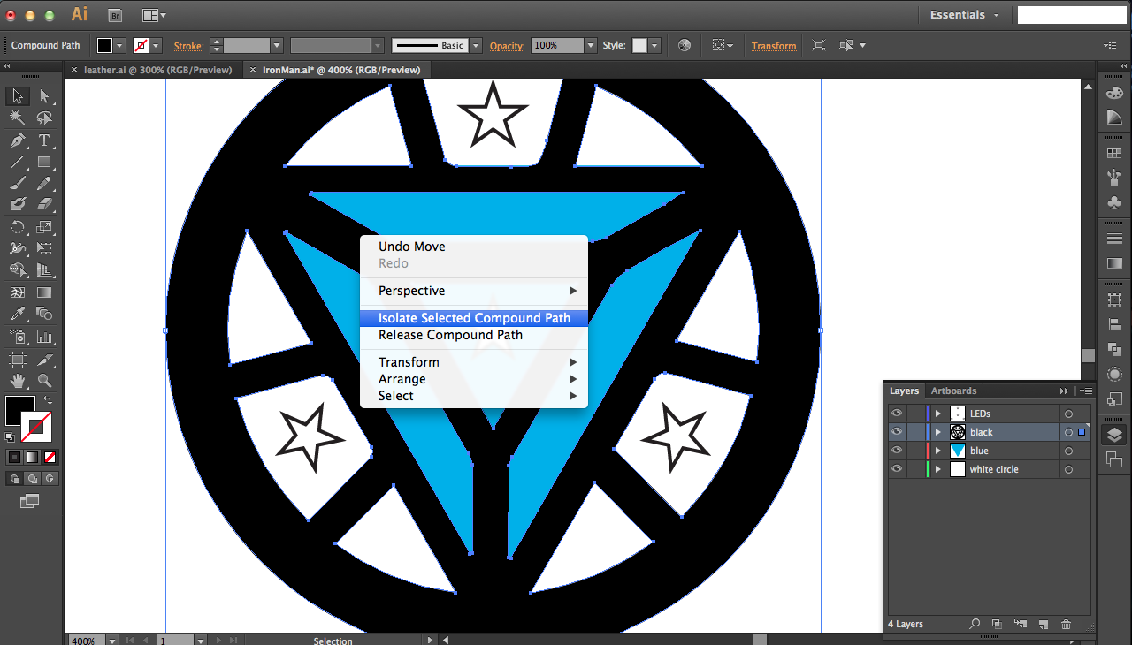Open Adobe Bridge from the Br icon
Image resolution: width=1132 pixels, height=645 pixels.
click(115, 15)
